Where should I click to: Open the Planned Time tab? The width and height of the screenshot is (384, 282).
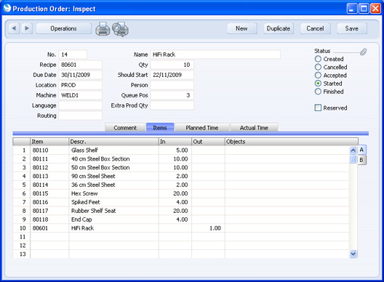[202, 127]
